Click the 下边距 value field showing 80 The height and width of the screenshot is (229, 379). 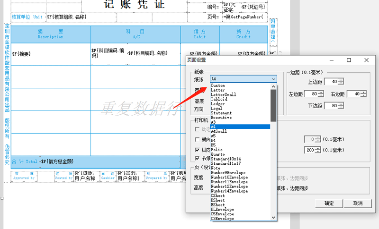tap(331, 105)
